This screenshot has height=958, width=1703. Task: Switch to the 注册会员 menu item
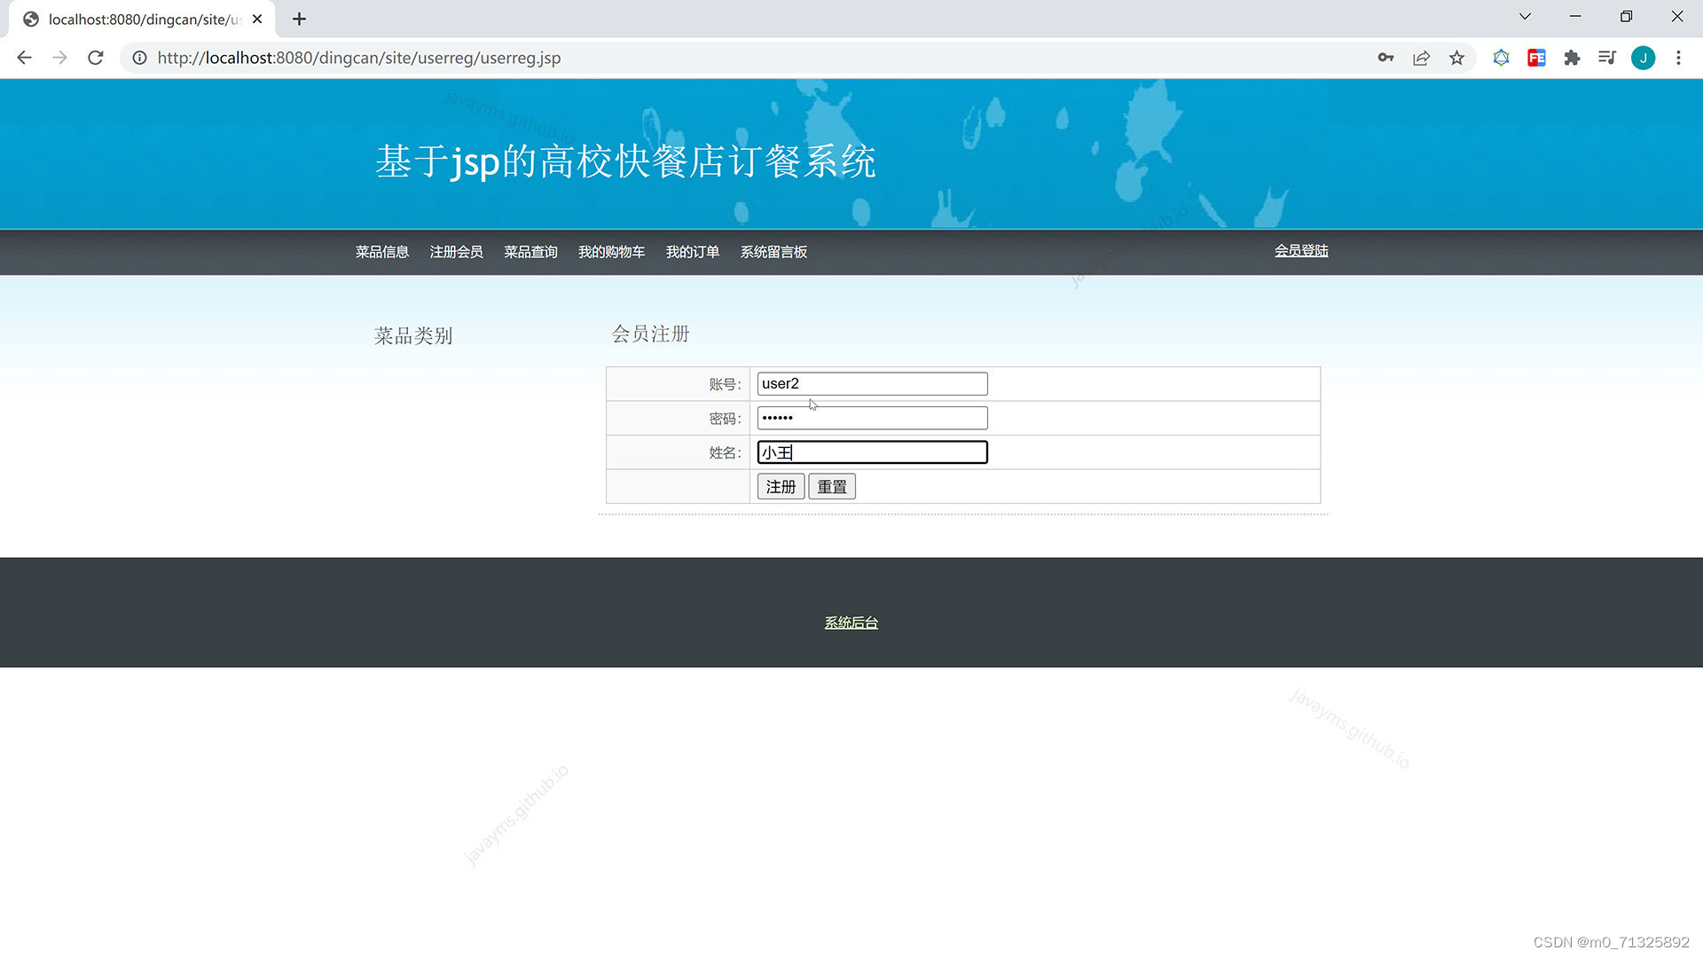pyautogui.click(x=456, y=252)
